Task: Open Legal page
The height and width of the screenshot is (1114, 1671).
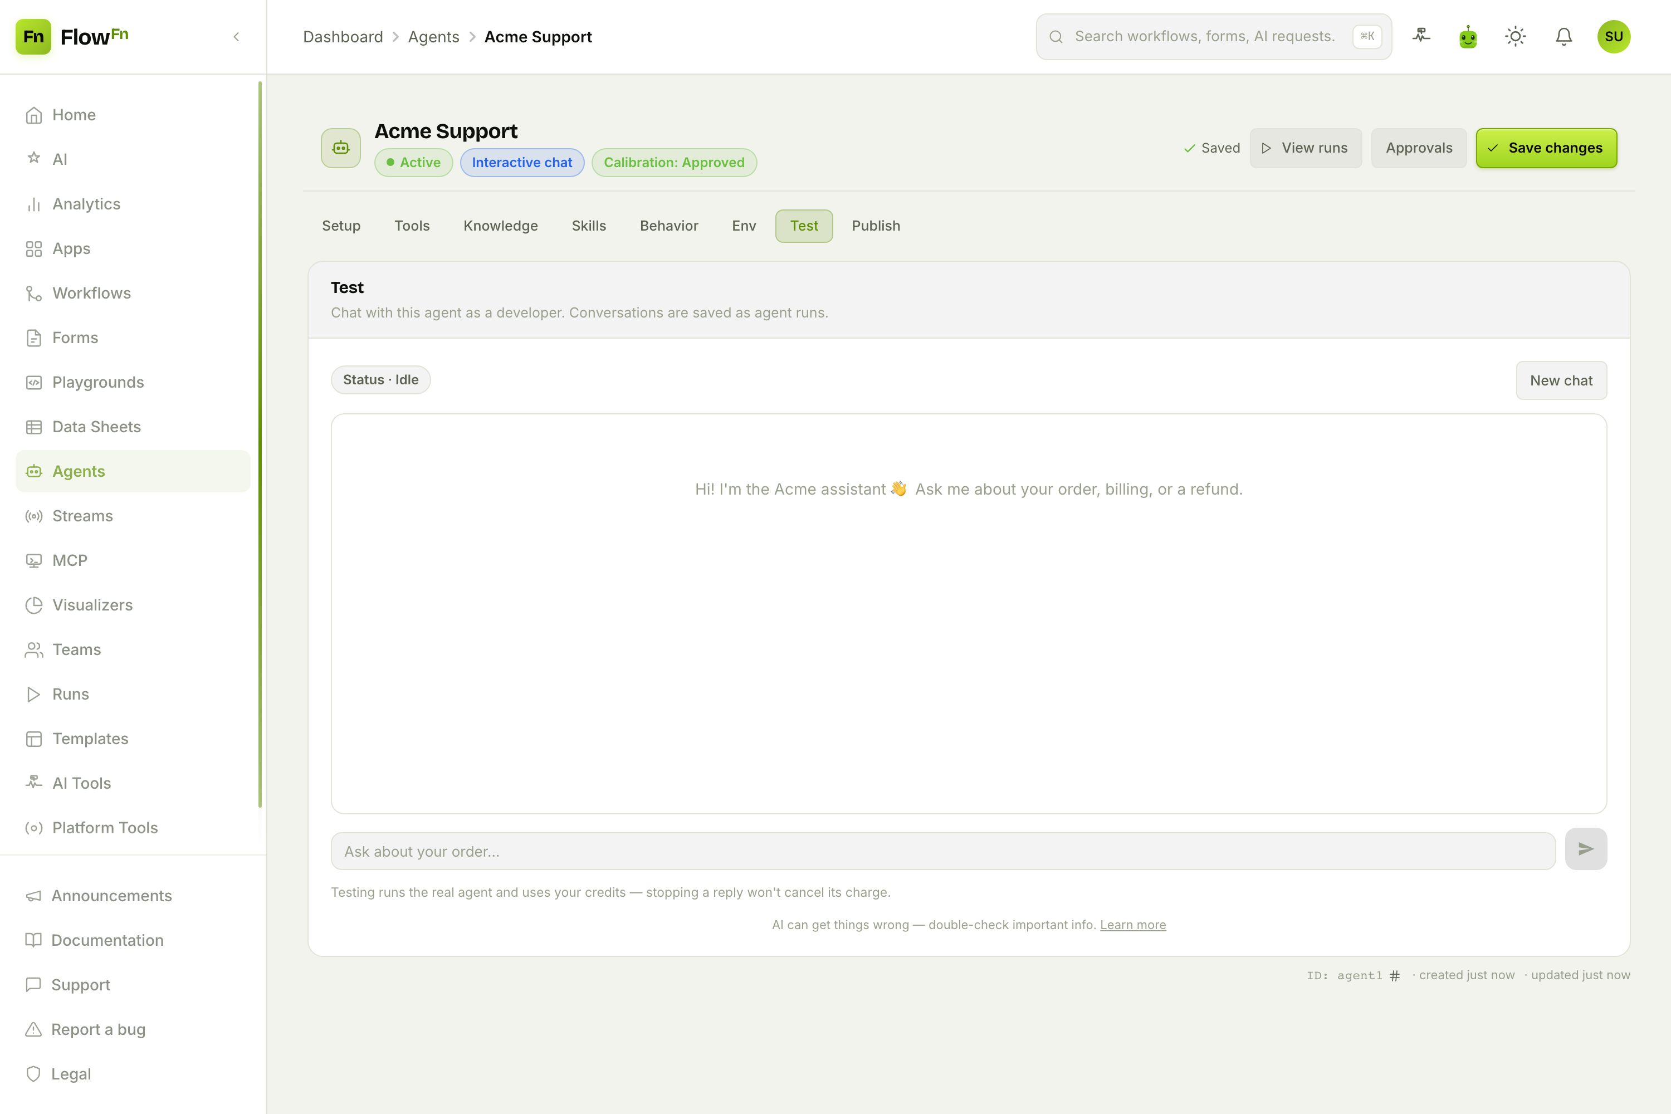Action: tap(133, 1073)
